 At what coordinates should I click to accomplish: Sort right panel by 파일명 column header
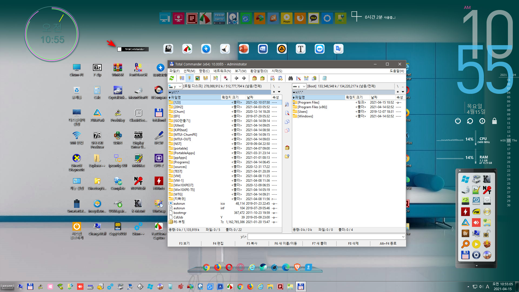(318, 97)
